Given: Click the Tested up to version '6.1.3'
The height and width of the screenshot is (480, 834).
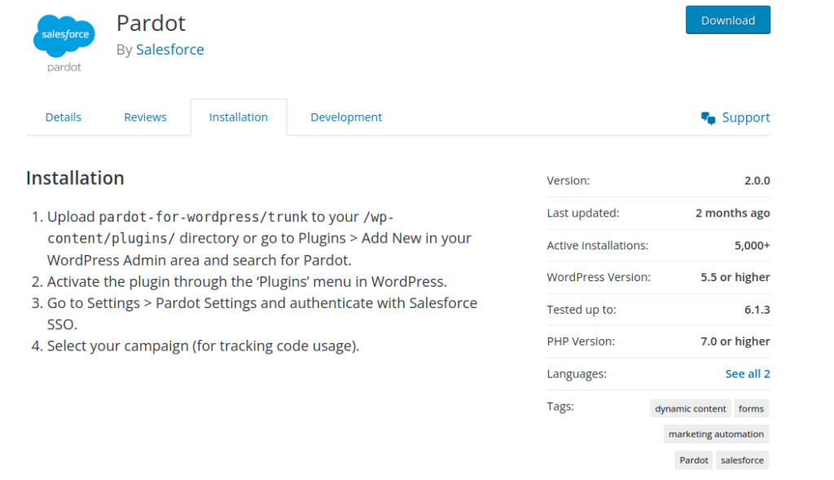Looking at the screenshot, I should 756,309.
